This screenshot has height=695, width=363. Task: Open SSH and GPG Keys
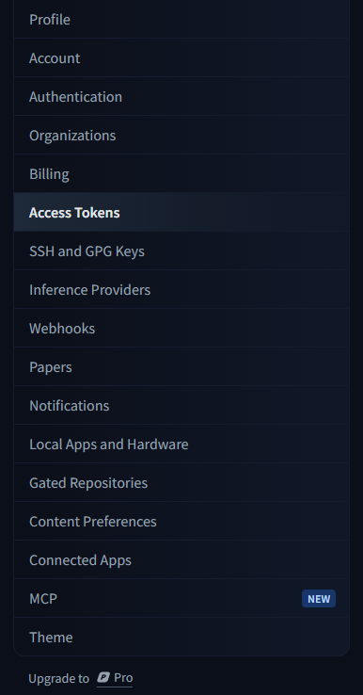point(181,251)
